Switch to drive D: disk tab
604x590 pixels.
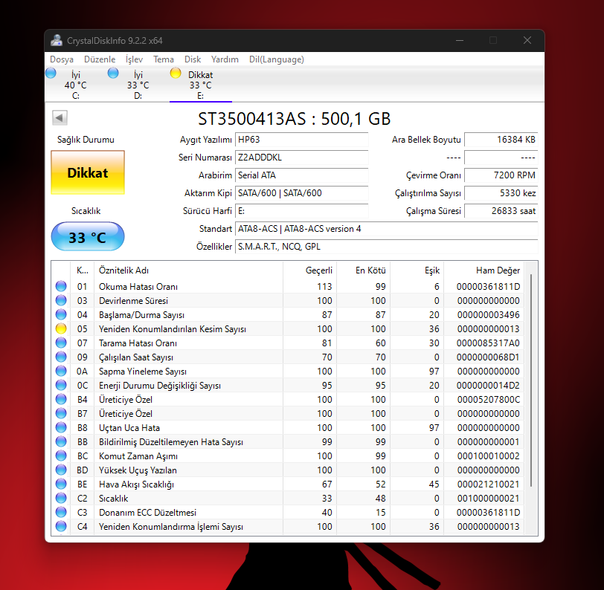[138, 85]
